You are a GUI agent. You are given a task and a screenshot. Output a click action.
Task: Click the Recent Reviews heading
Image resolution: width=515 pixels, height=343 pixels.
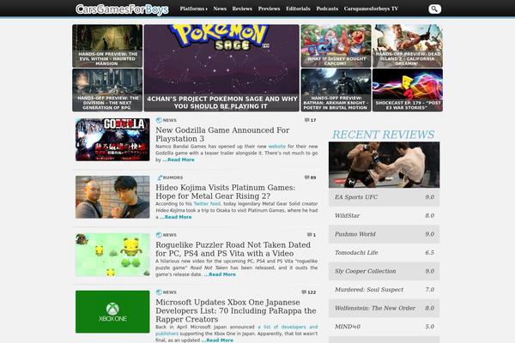384,135
